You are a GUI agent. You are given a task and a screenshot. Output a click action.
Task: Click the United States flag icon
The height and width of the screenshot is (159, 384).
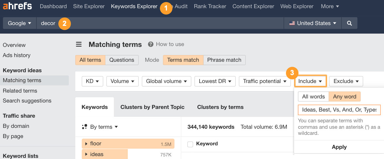tap(292, 23)
